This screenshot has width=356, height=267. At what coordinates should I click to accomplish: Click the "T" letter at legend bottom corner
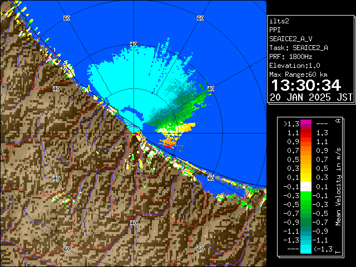click(x=338, y=252)
